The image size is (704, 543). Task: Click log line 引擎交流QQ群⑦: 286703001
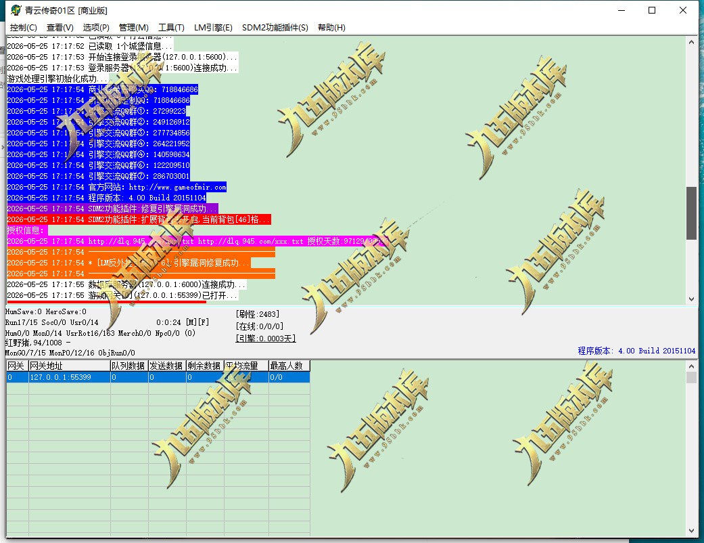(x=98, y=176)
